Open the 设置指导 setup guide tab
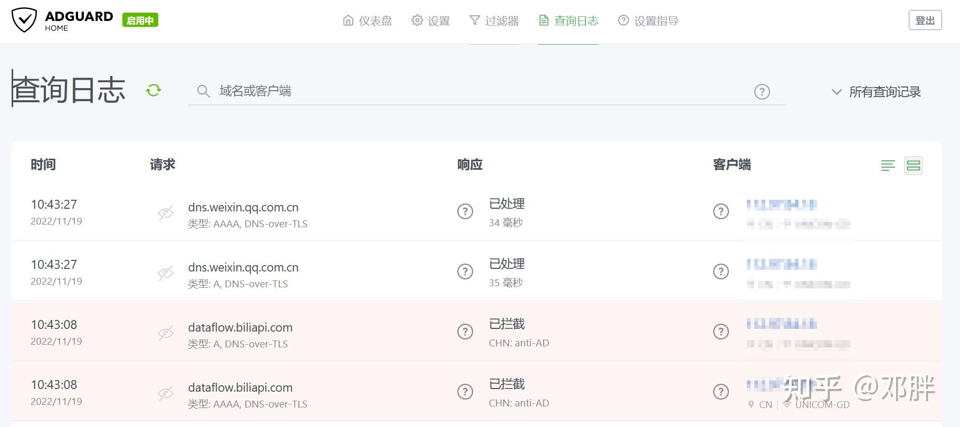This screenshot has height=427, width=960. coord(648,21)
